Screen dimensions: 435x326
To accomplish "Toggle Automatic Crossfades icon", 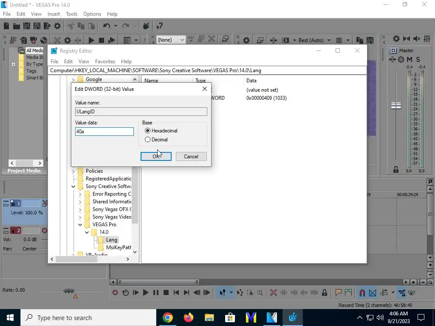I will (373, 292).
